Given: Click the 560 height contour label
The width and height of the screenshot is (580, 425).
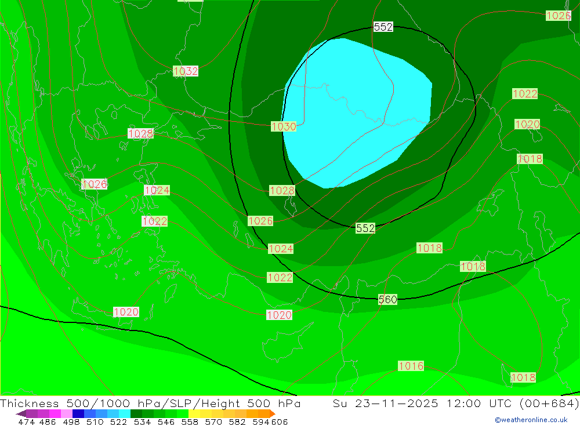Looking at the screenshot, I should pos(387,299).
